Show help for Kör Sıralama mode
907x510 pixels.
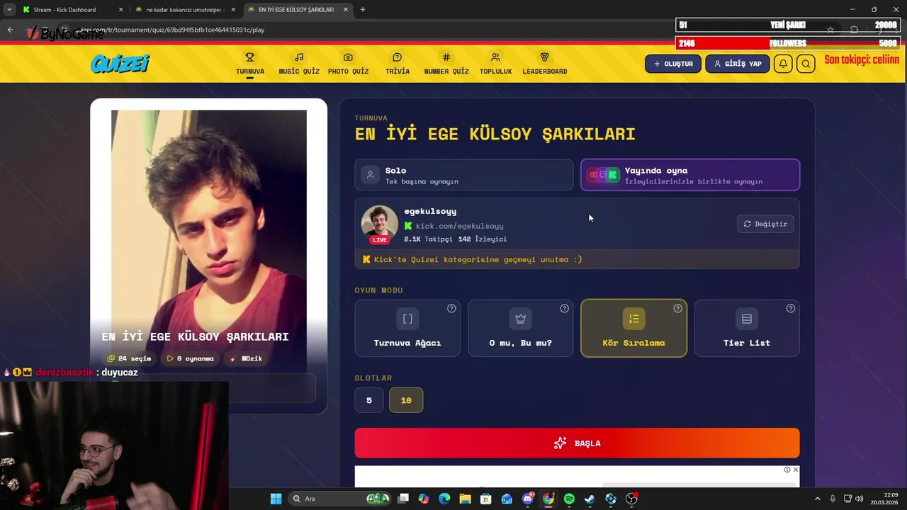click(677, 308)
